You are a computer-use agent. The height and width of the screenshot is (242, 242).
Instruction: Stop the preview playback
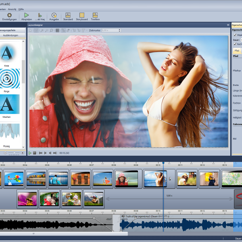[x=35, y=153]
